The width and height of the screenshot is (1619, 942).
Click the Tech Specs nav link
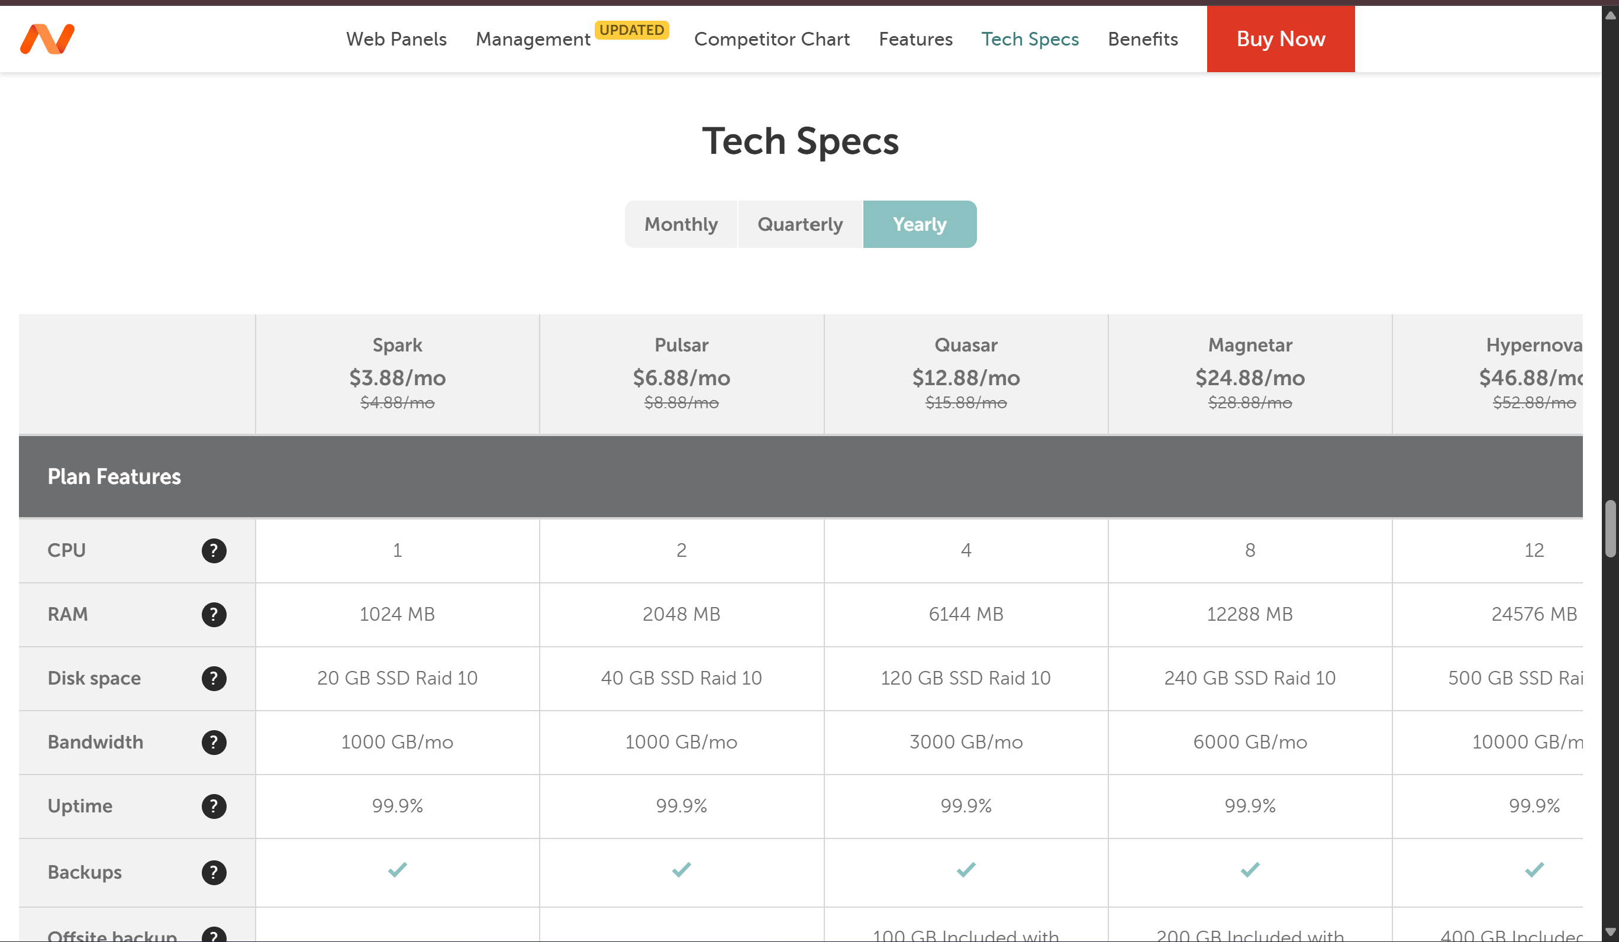(x=1030, y=39)
